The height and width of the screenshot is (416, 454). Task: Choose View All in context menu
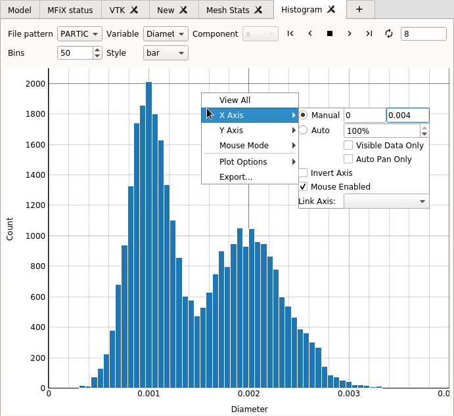point(235,100)
